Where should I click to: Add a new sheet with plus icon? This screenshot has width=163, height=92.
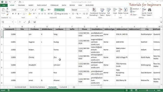click(74, 87)
